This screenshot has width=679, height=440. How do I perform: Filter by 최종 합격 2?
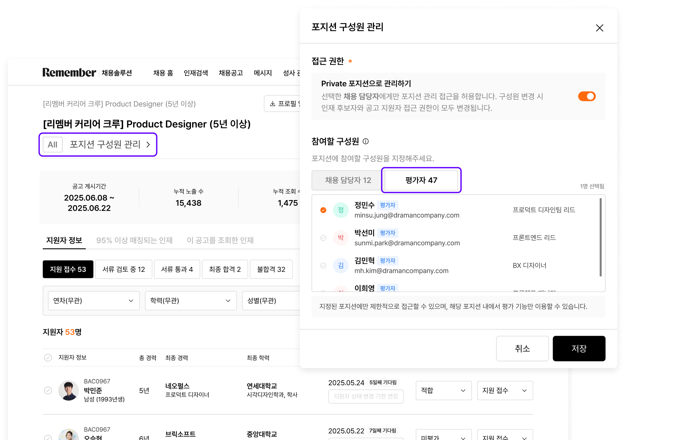click(225, 269)
